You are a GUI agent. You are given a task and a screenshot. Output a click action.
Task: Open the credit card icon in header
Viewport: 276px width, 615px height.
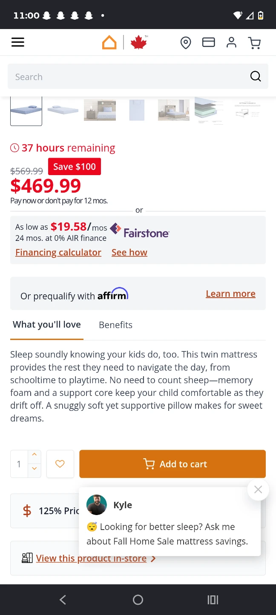(209, 42)
